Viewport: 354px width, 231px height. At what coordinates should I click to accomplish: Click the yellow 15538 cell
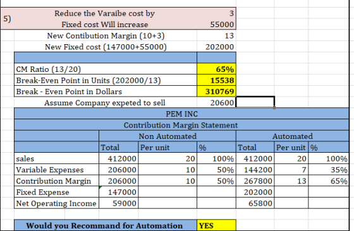(216, 80)
